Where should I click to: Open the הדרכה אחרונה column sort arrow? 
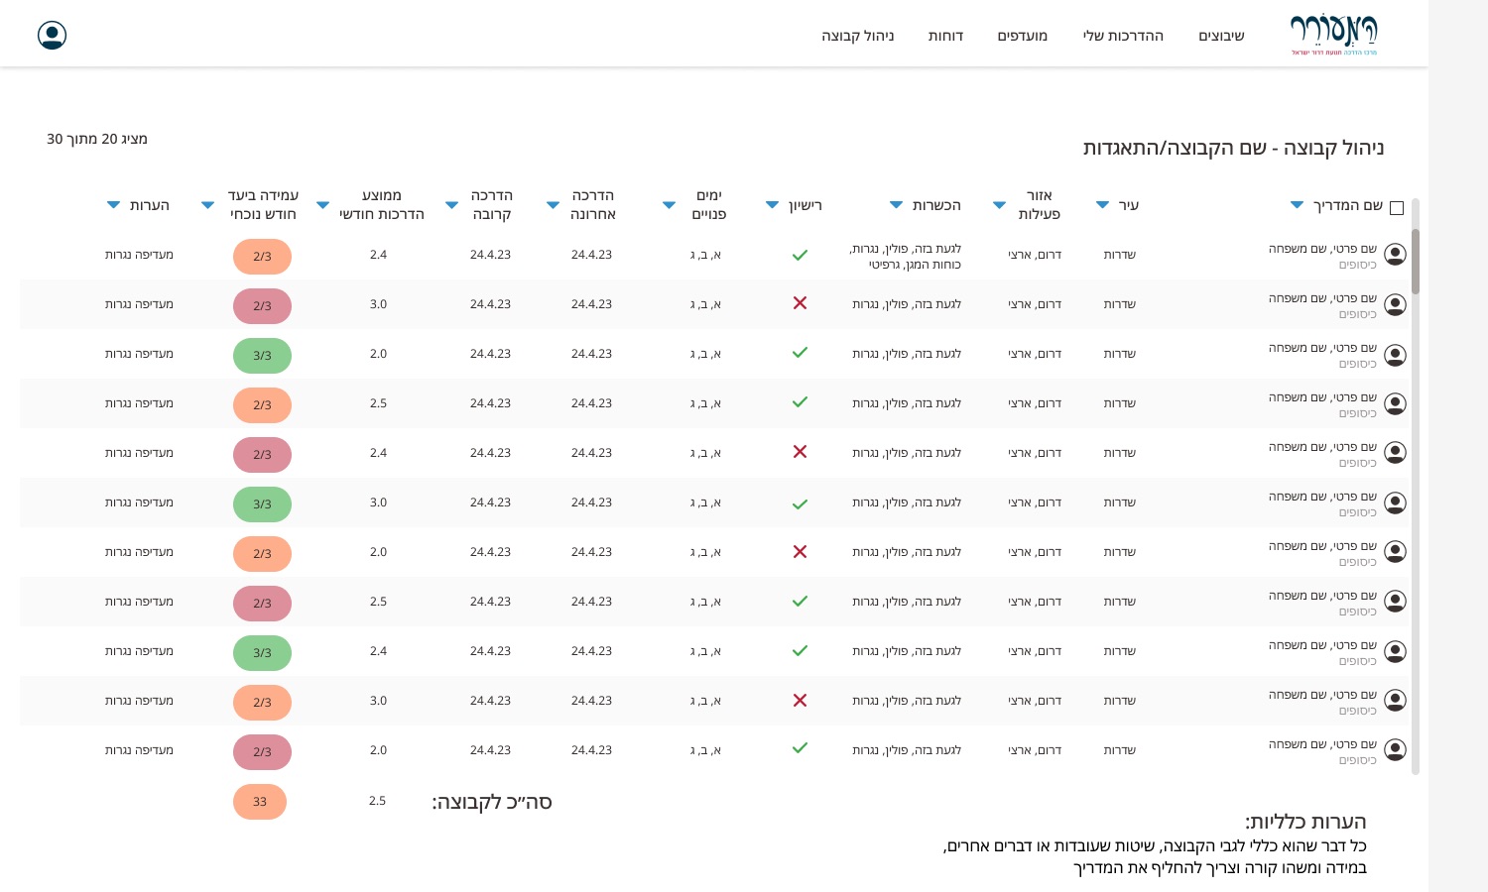(553, 205)
